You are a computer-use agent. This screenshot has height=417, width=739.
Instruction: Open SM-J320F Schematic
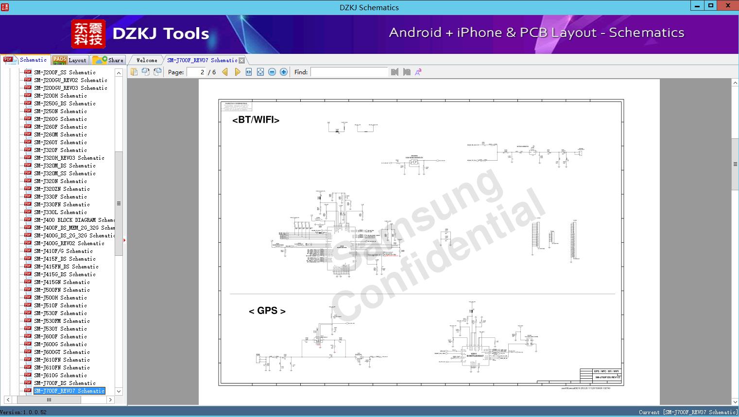click(60, 150)
